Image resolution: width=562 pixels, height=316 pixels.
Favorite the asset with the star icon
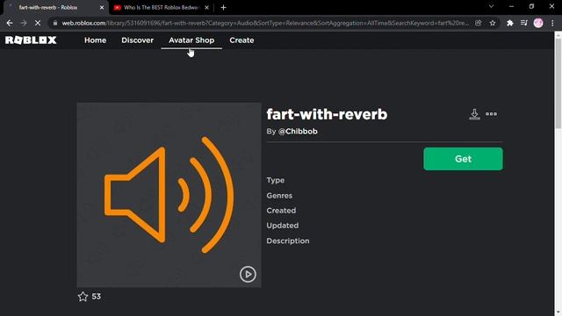[83, 297]
